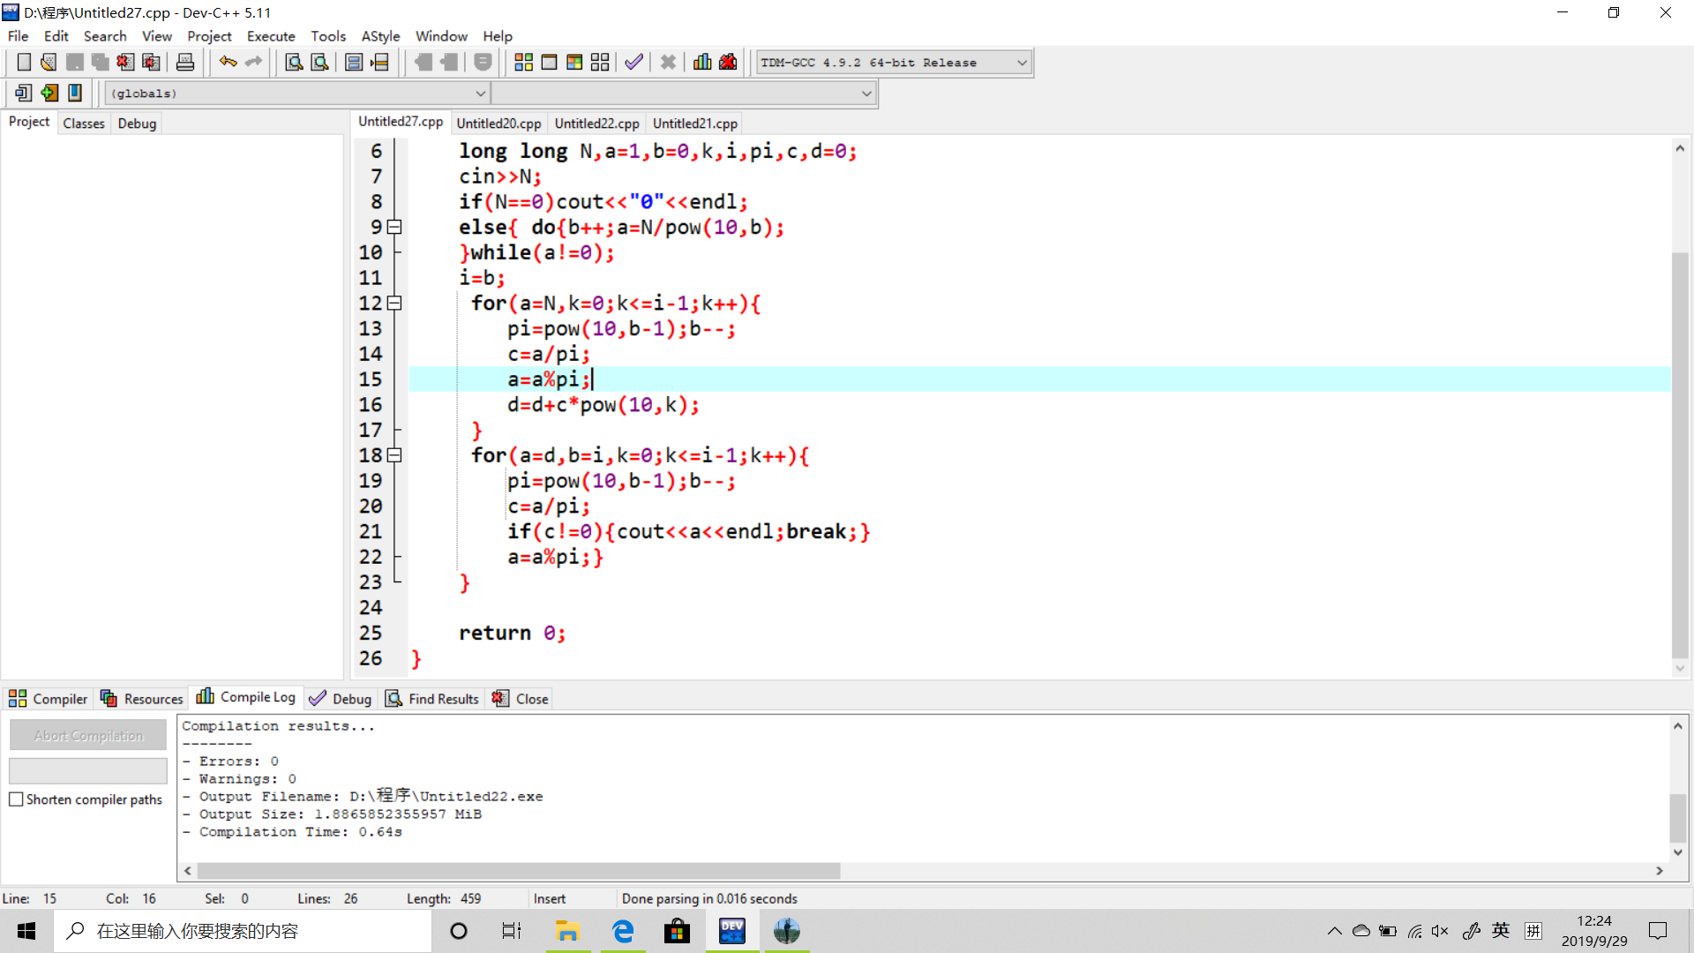The image size is (1694, 953).
Task: Open the Compiler bottom tab
Action: click(49, 699)
